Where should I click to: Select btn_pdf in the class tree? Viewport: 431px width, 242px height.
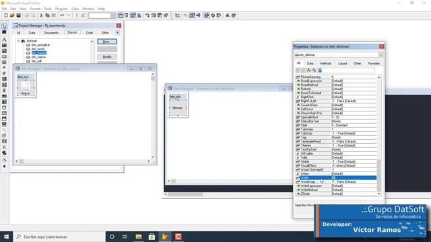(x=36, y=61)
